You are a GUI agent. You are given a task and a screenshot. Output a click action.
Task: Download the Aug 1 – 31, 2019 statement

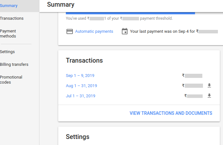209,86
